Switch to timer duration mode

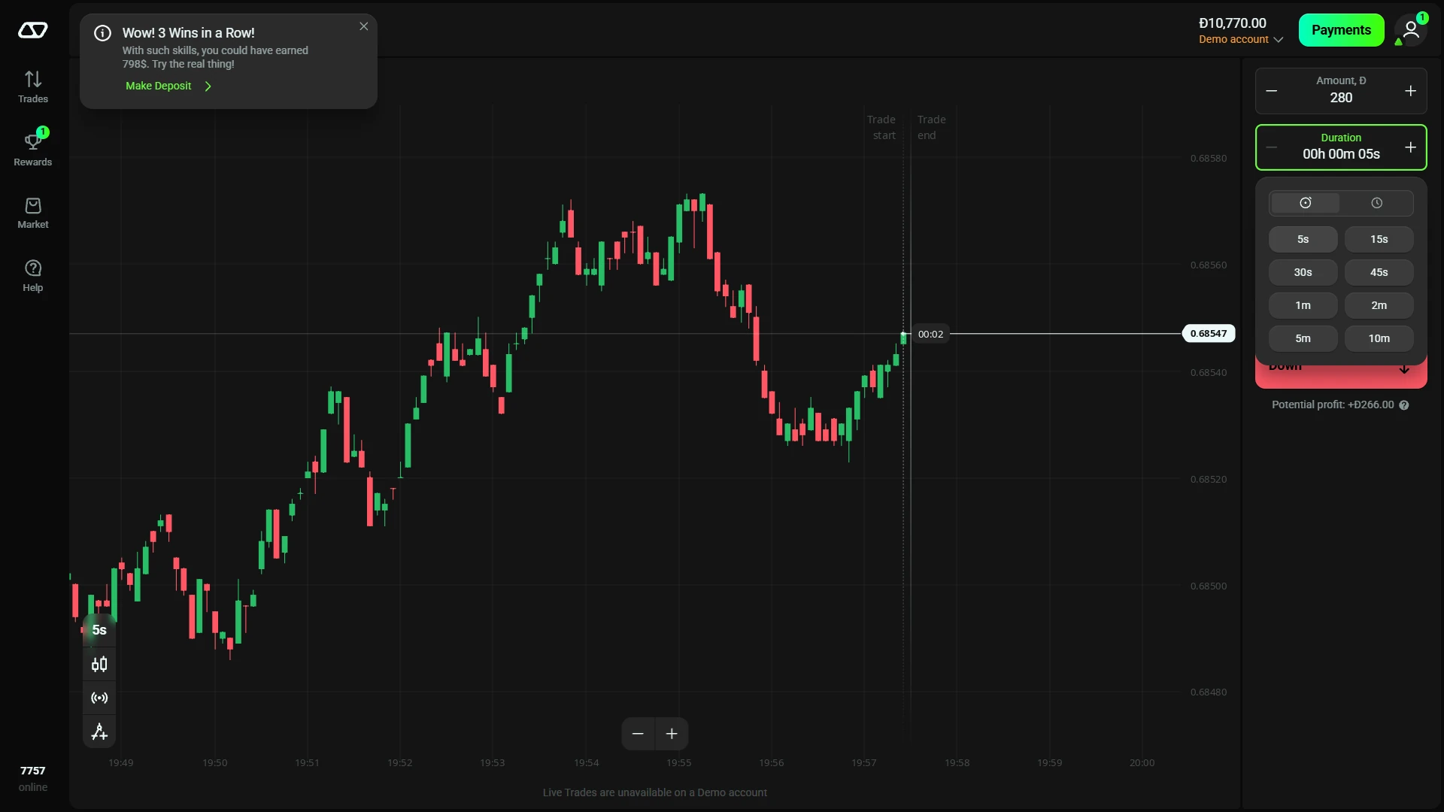(x=1306, y=203)
